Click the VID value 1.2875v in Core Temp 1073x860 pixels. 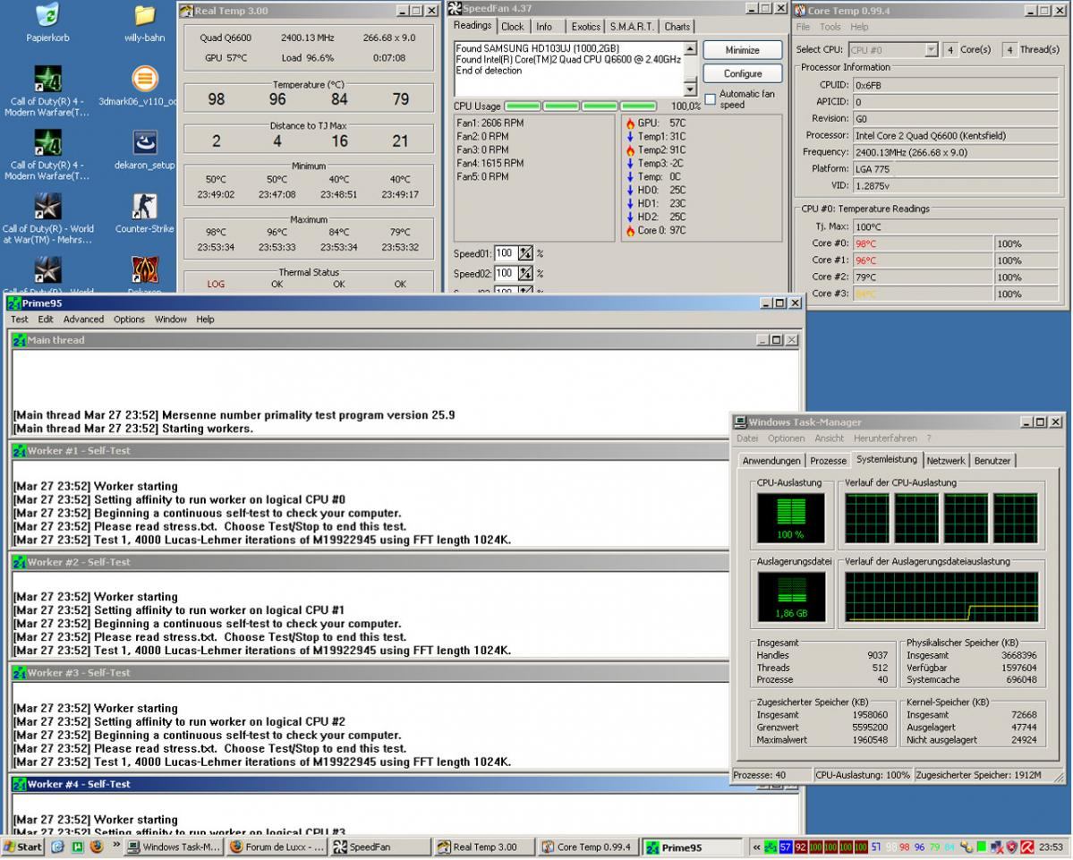[x=955, y=186]
